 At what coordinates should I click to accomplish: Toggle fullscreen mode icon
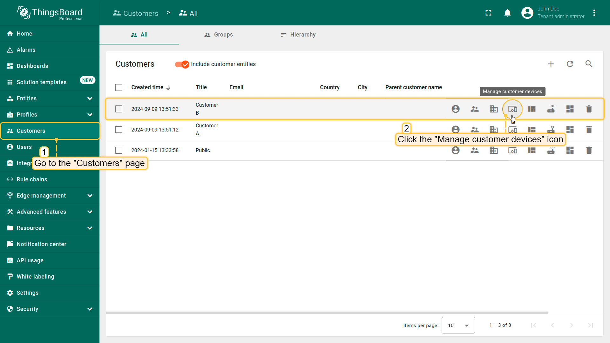(x=488, y=13)
